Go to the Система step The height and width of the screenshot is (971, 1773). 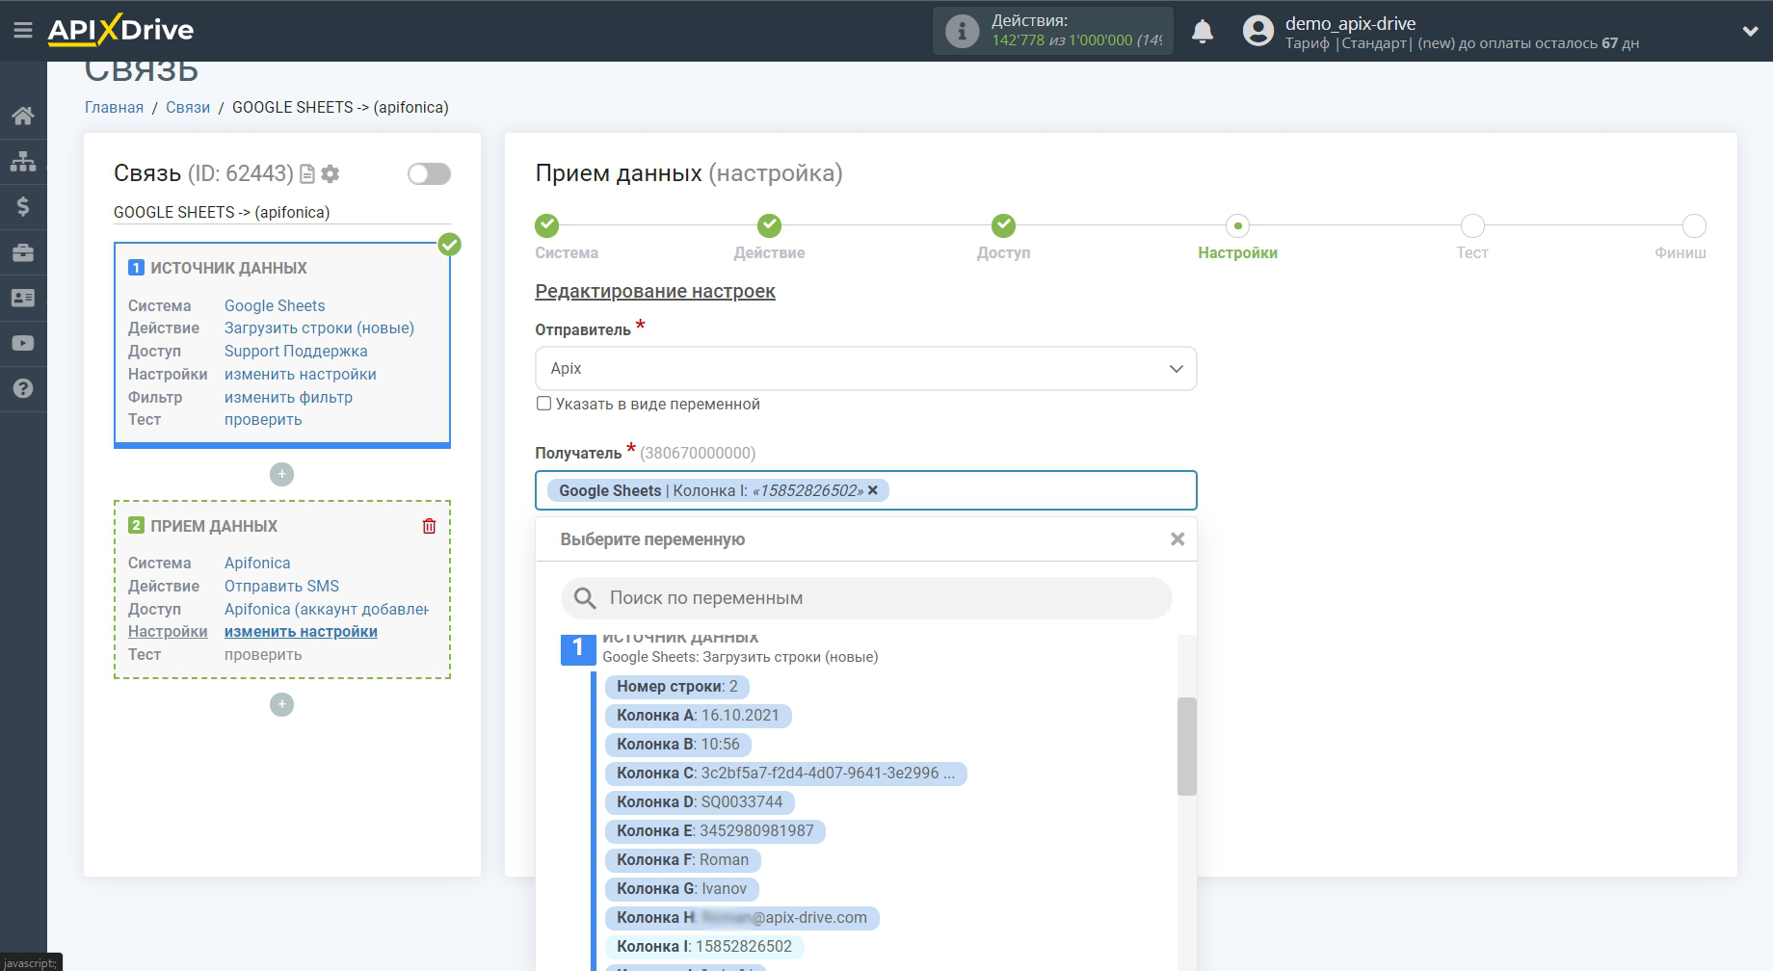(547, 225)
